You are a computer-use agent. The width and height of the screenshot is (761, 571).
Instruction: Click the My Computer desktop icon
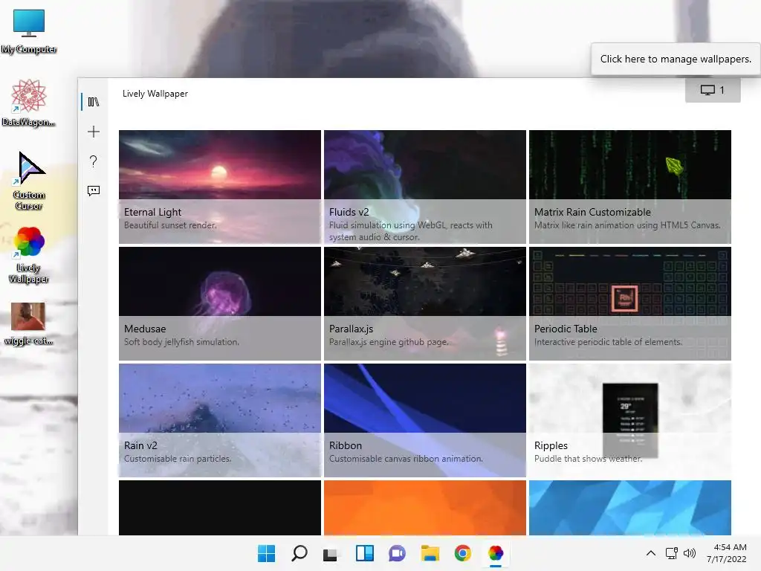(29, 31)
